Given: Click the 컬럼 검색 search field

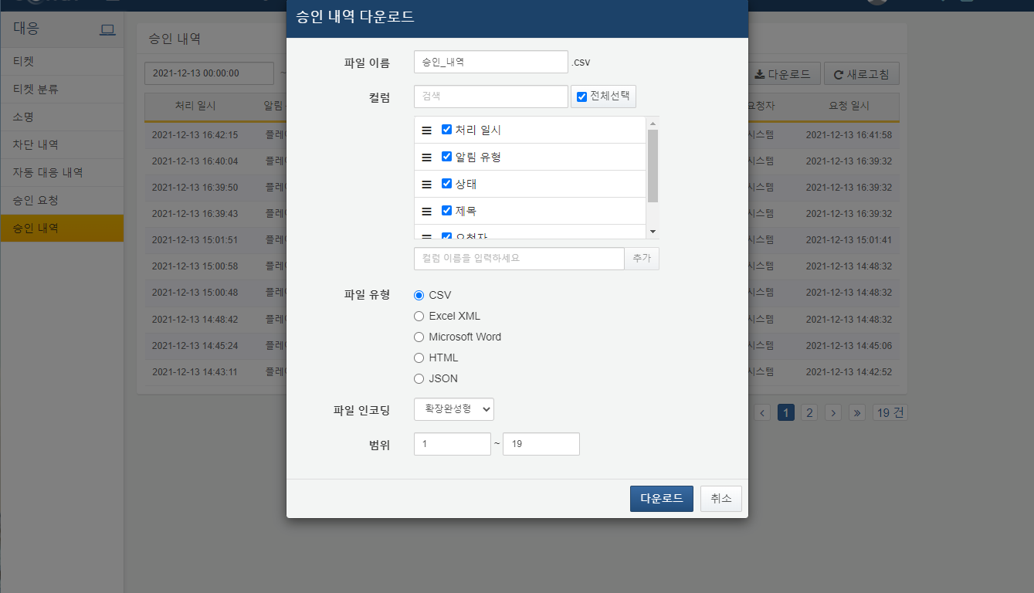Looking at the screenshot, I should point(491,97).
